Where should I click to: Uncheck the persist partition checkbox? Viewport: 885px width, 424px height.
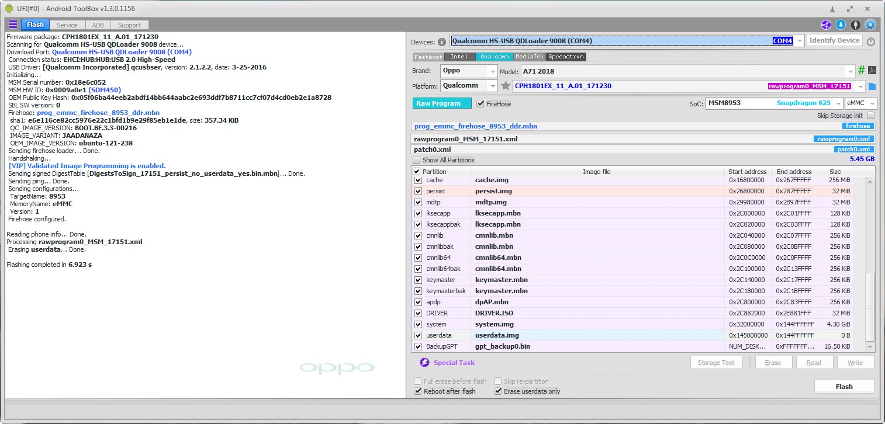tap(418, 191)
